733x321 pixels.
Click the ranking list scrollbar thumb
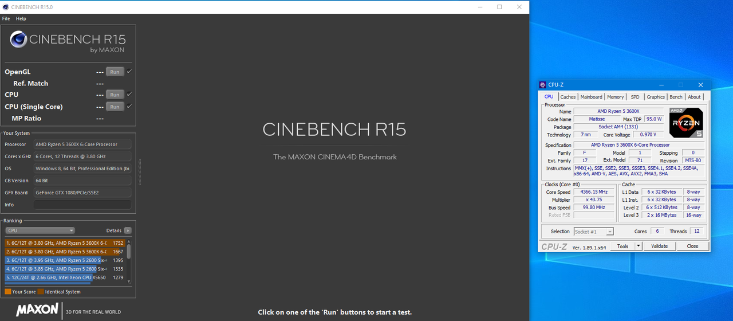coord(129,250)
